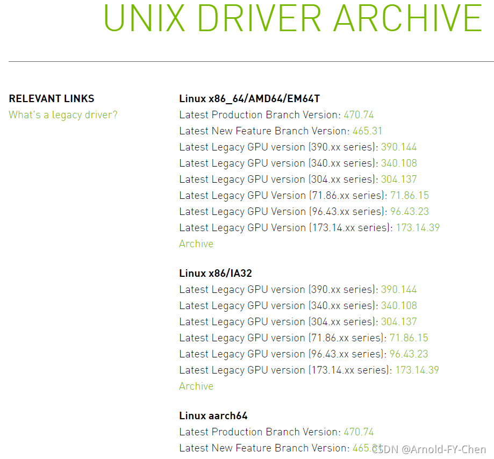Click the "Linux aarch64" heading
Image resolution: width=494 pixels, height=459 pixels.
(213, 415)
